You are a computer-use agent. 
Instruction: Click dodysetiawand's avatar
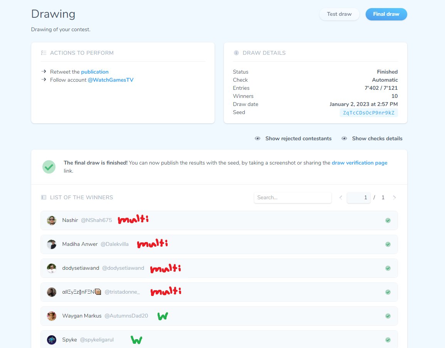click(x=51, y=268)
